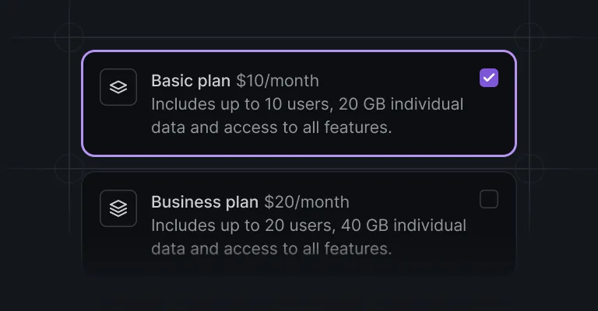Click the Basic plan two-layer icon
Viewport: 598px width, 311px height.
[118, 87]
